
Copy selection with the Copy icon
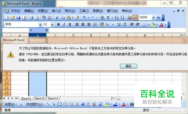[62, 18]
